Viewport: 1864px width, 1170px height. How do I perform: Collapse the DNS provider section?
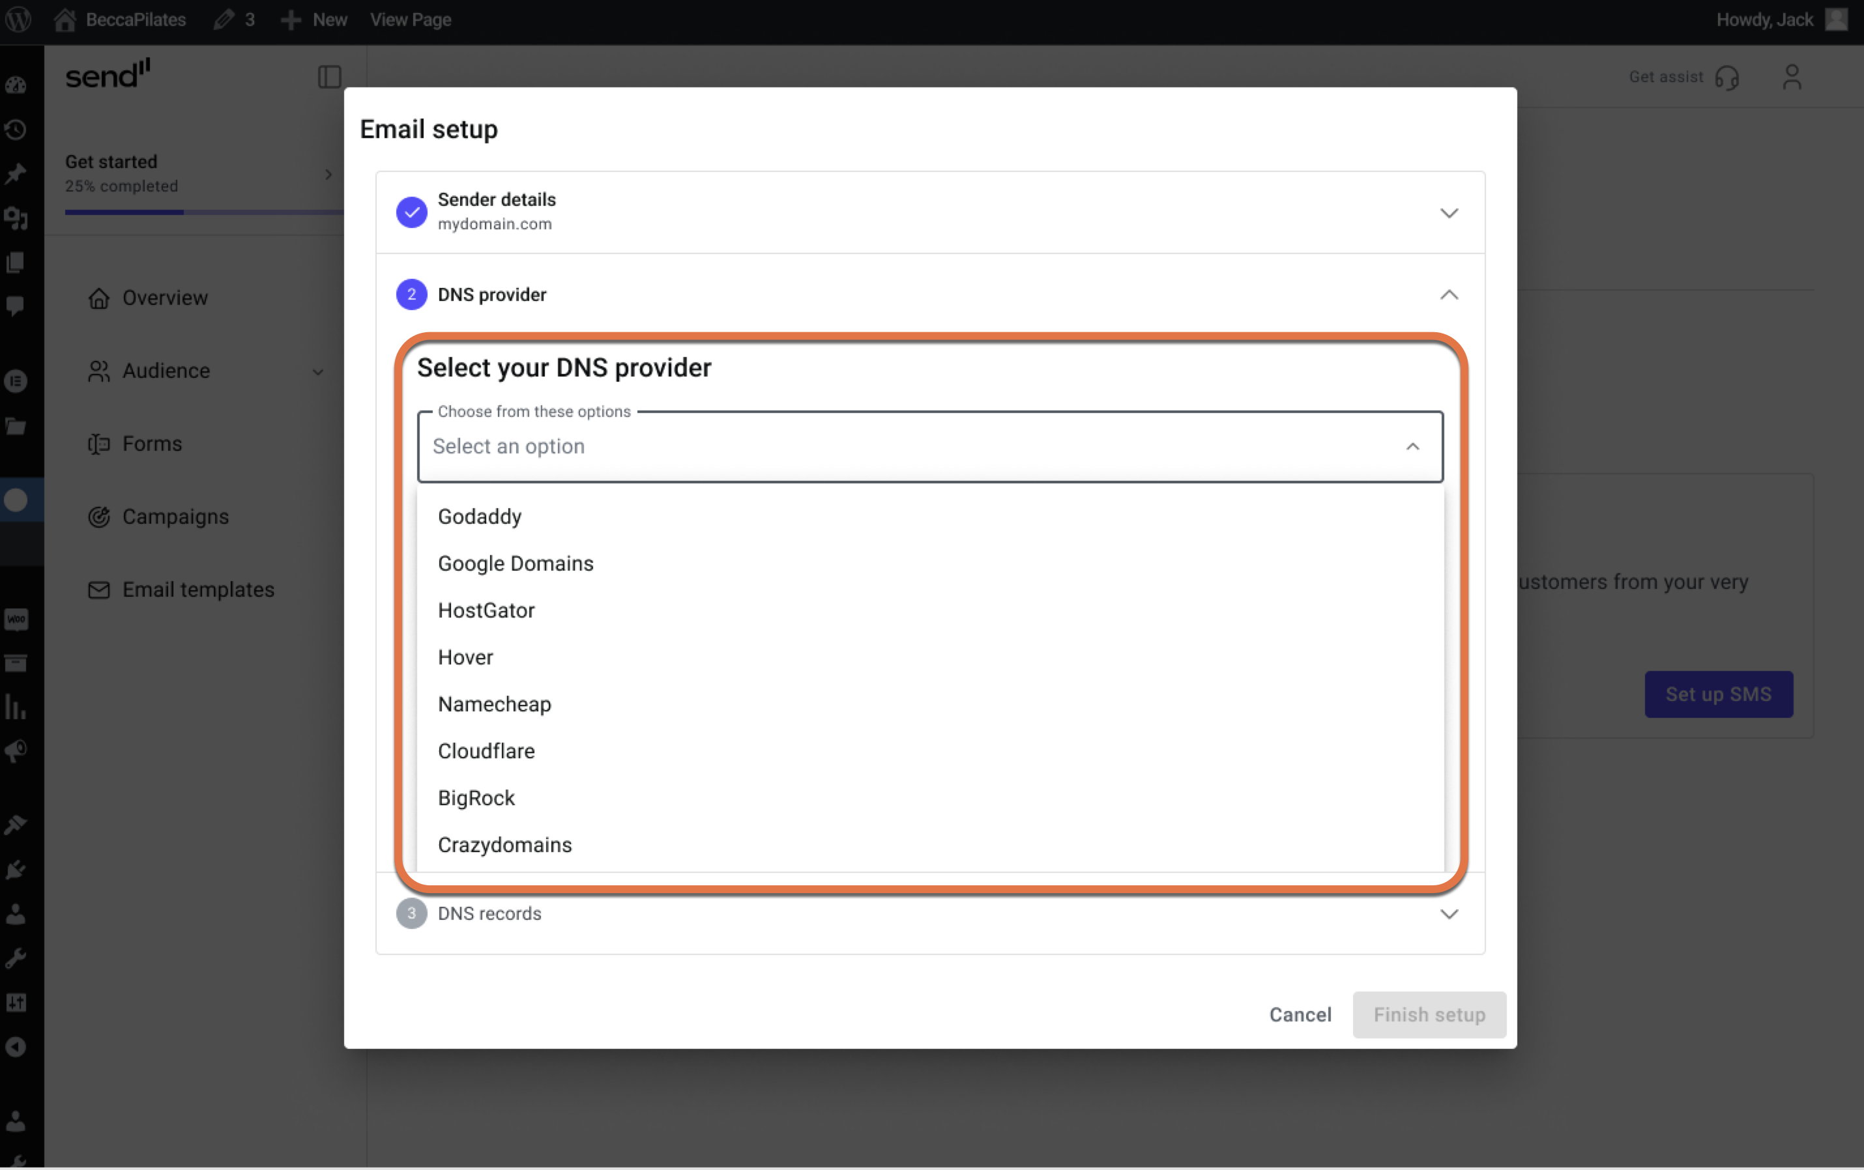[x=1449, y=294]
